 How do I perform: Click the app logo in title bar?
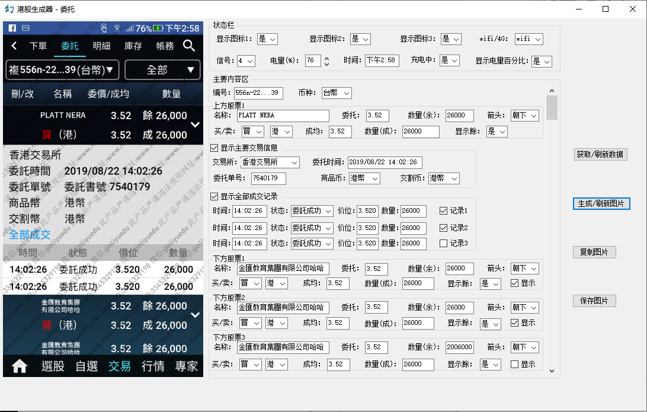pyautogui.click(x=9, y=9)
